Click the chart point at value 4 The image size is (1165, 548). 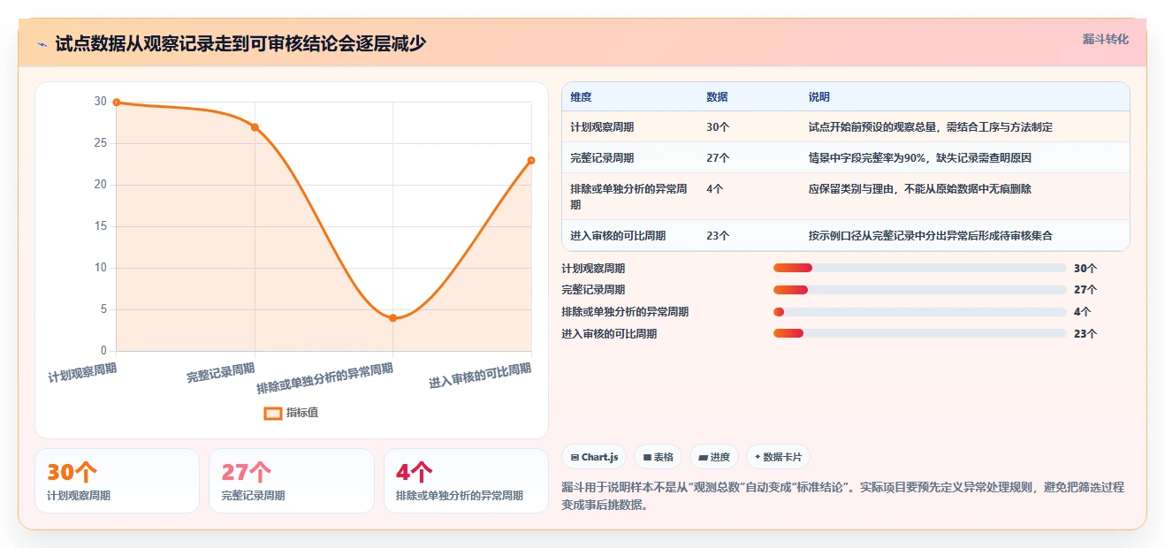(393, 318)
